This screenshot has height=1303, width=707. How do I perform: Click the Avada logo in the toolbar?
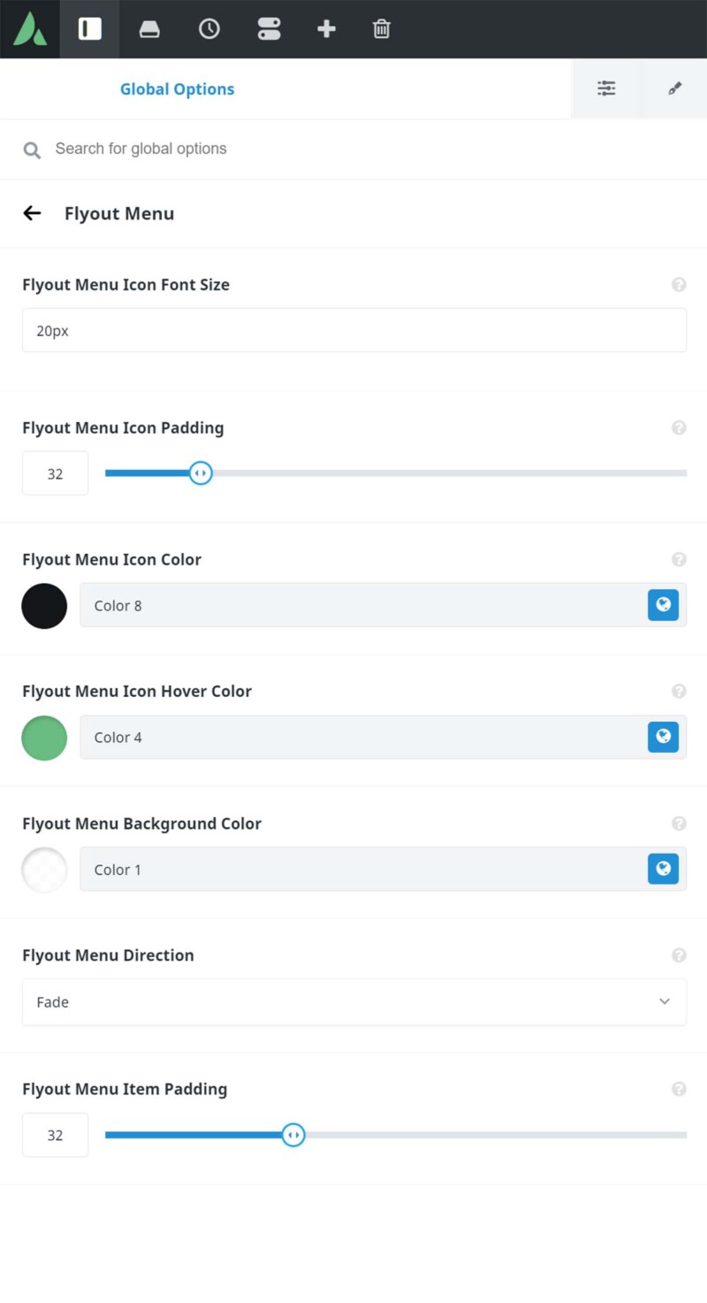click(x=29, y=28)
